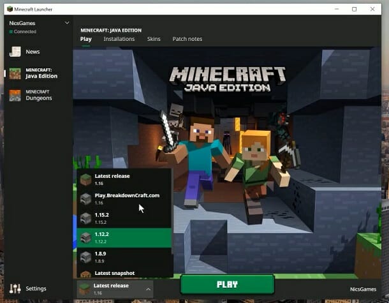Open the Minecraft Dungeons game icon
The image size is (389, 303).
coord(15,96)
